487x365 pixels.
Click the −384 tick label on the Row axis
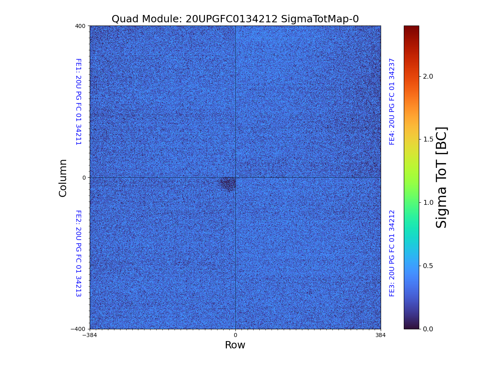[x=90, y=335]
